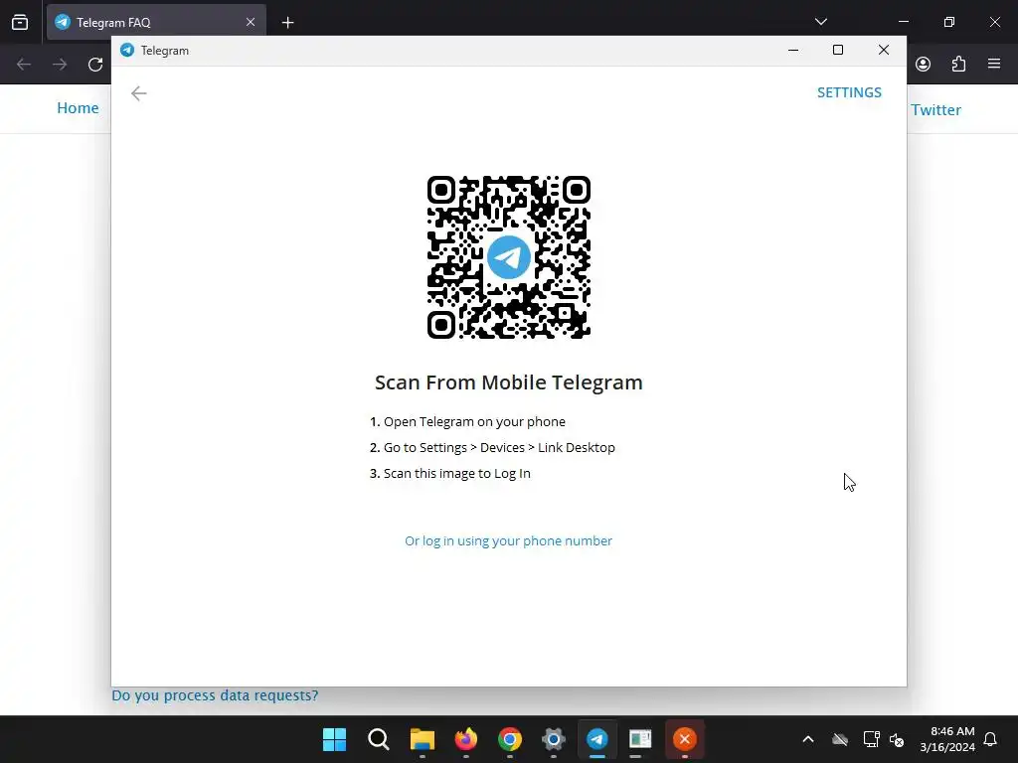1018x763 pixels.
Task: Click the 'Scan From Mobile Telegram' heading
Action: [508, 382]
